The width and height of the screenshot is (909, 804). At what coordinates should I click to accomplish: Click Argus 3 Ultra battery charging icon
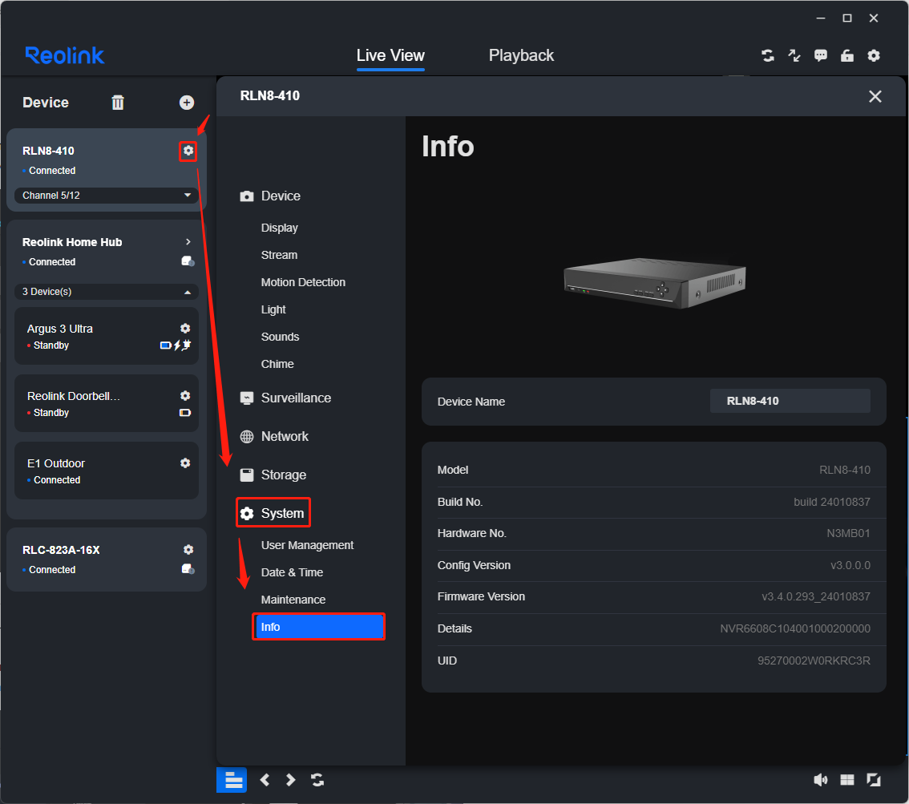click(x=176, y=345)
